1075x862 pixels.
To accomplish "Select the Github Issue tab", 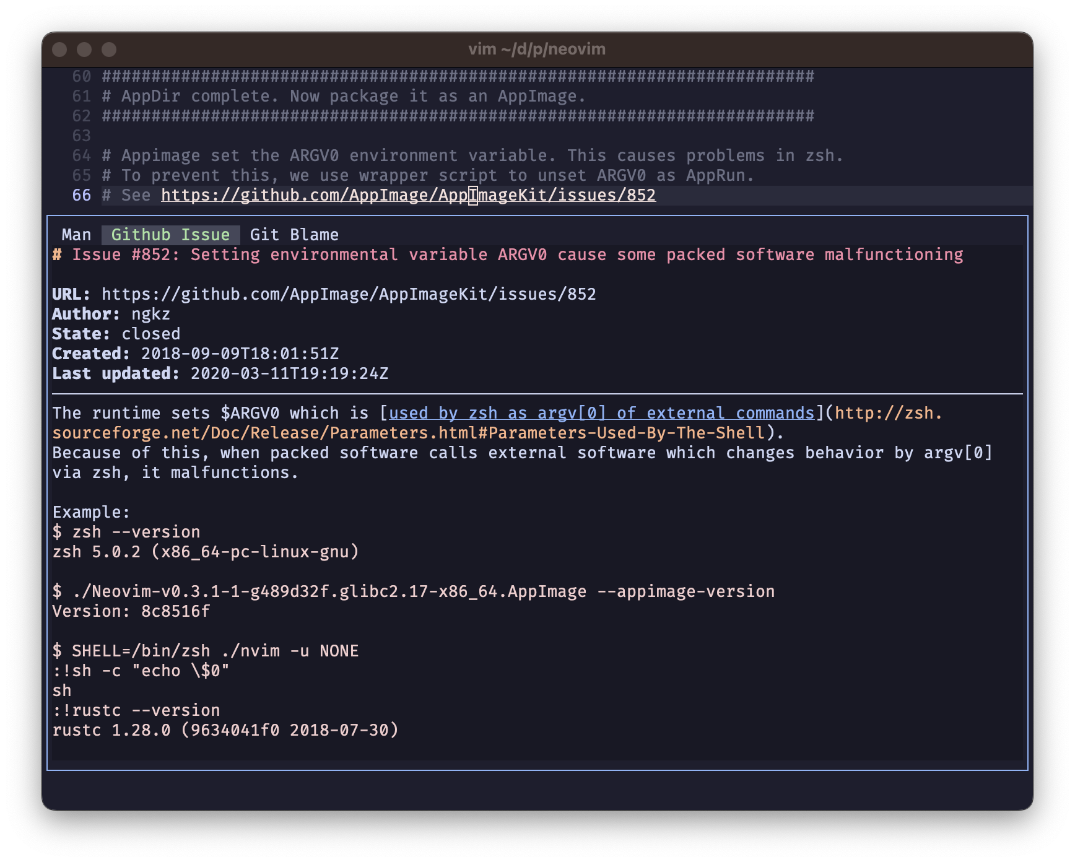I will point(170,235).
